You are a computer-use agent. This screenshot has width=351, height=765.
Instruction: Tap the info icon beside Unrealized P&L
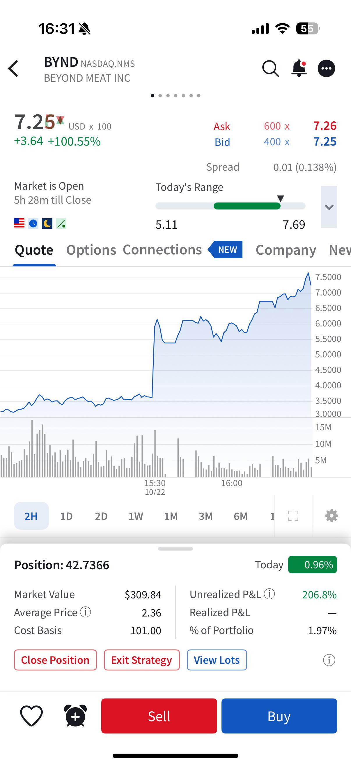point(269,594)
